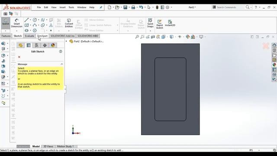
Task: Switch to the 3D Views bottom tab
Action: [x=48, y=146]
